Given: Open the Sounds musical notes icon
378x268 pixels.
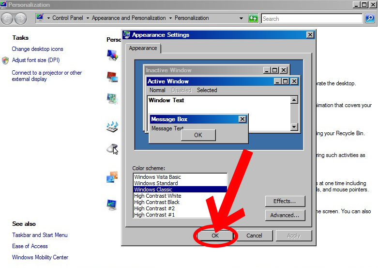Looking at the screenshot, I should click(x=112, y=127).
